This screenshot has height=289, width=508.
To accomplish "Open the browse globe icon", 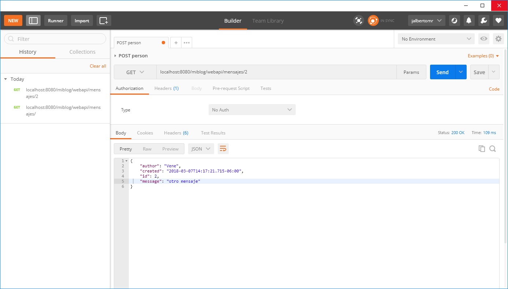I will click(x=454, y=20).
